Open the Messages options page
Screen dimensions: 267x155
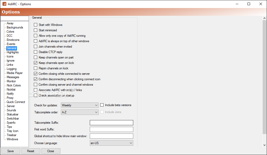(13, 77)
